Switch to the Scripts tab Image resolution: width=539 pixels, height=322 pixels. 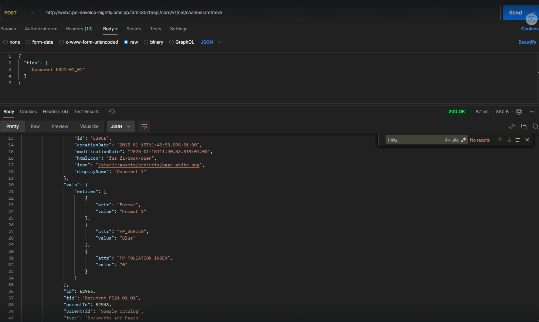coord(133,29)
